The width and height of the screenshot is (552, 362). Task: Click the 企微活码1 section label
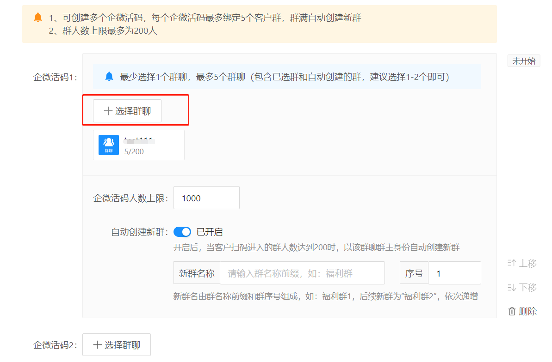[x=54, y=77]
